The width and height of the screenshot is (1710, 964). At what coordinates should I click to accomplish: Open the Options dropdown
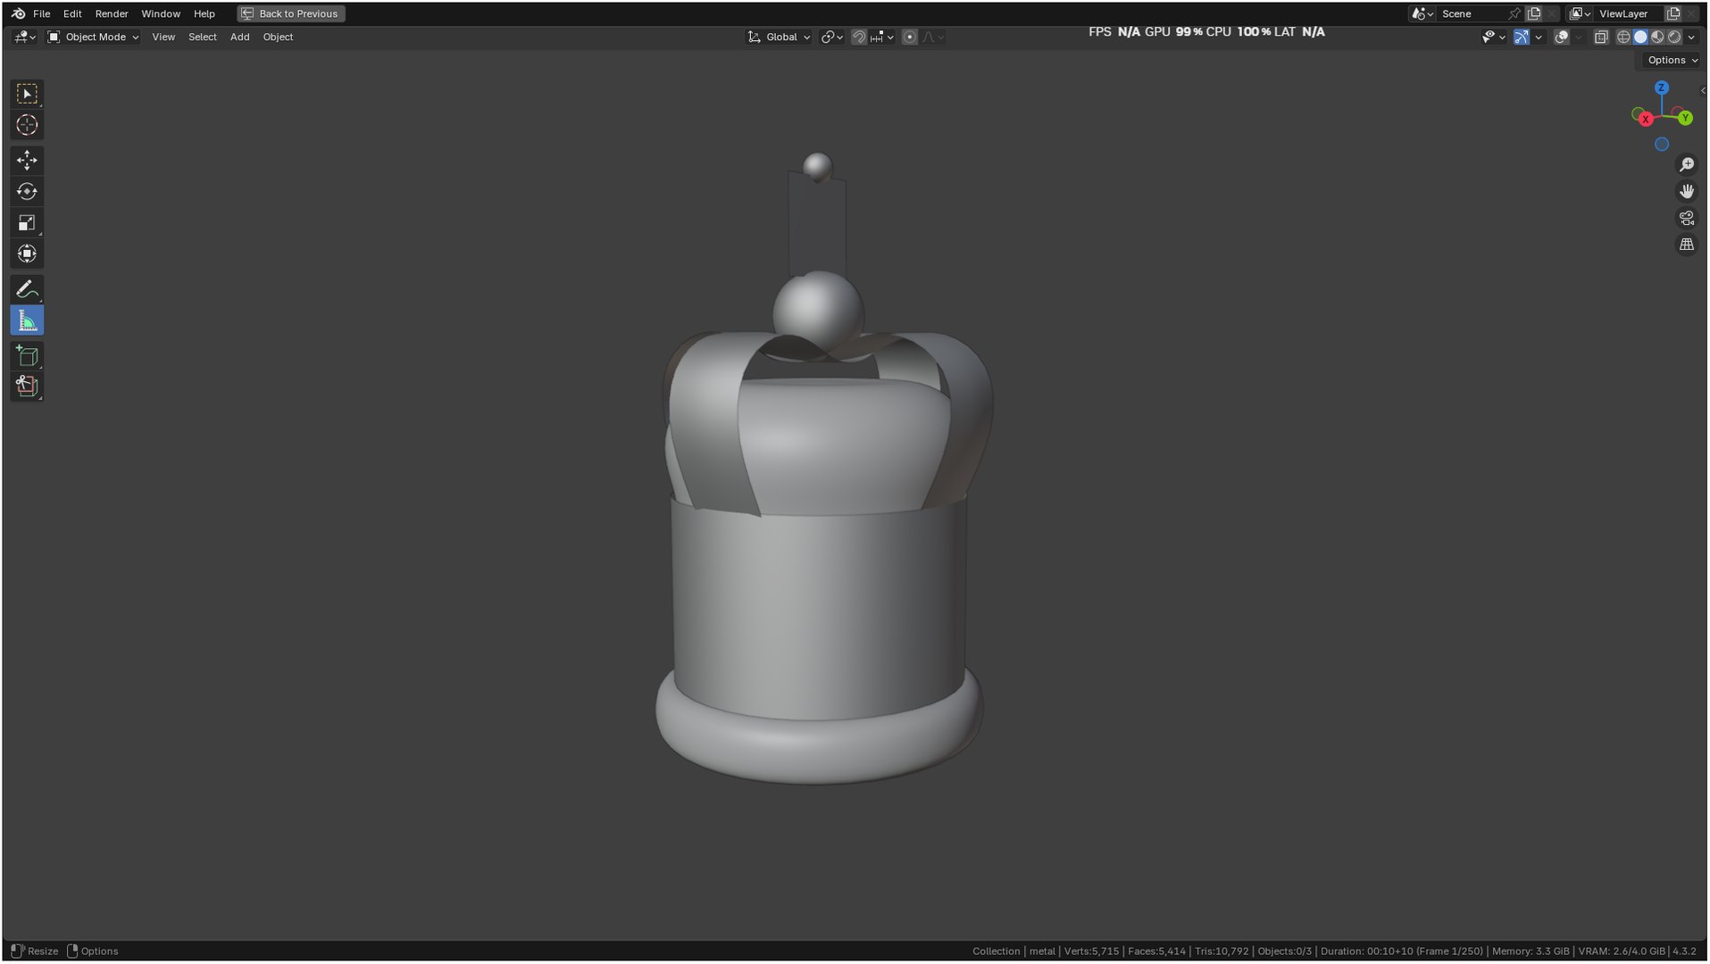pos(1672,60)
